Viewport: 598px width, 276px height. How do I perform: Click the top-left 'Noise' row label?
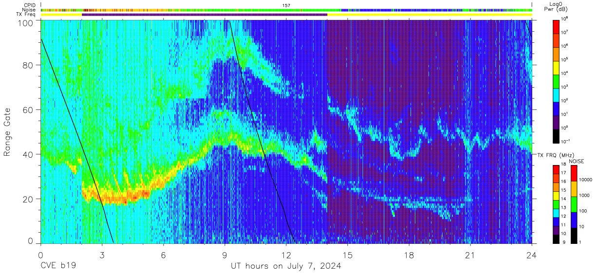click(x=29, y=10)
